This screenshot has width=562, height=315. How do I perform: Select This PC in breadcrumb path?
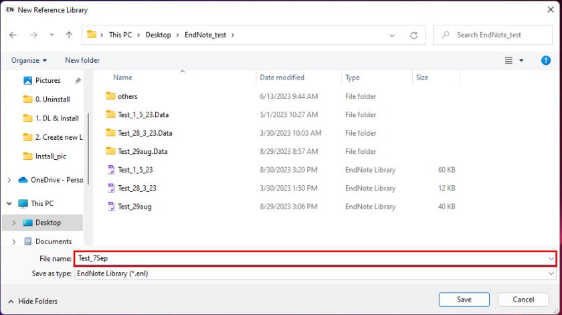[120, 35]
